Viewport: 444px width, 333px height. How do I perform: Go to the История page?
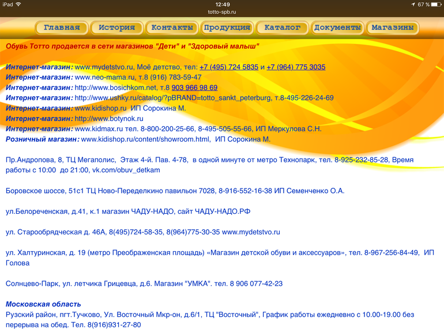116,28
